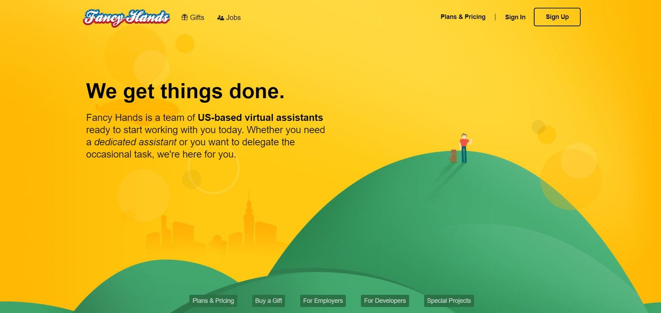661x313 pixels.
Task: Select the bottom Plans & Pricing tab
Action: click(213, 301)
